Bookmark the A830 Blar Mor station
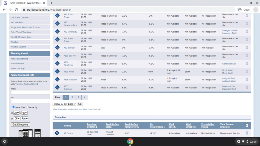The image size is (260, 146). tap(247, 55)
